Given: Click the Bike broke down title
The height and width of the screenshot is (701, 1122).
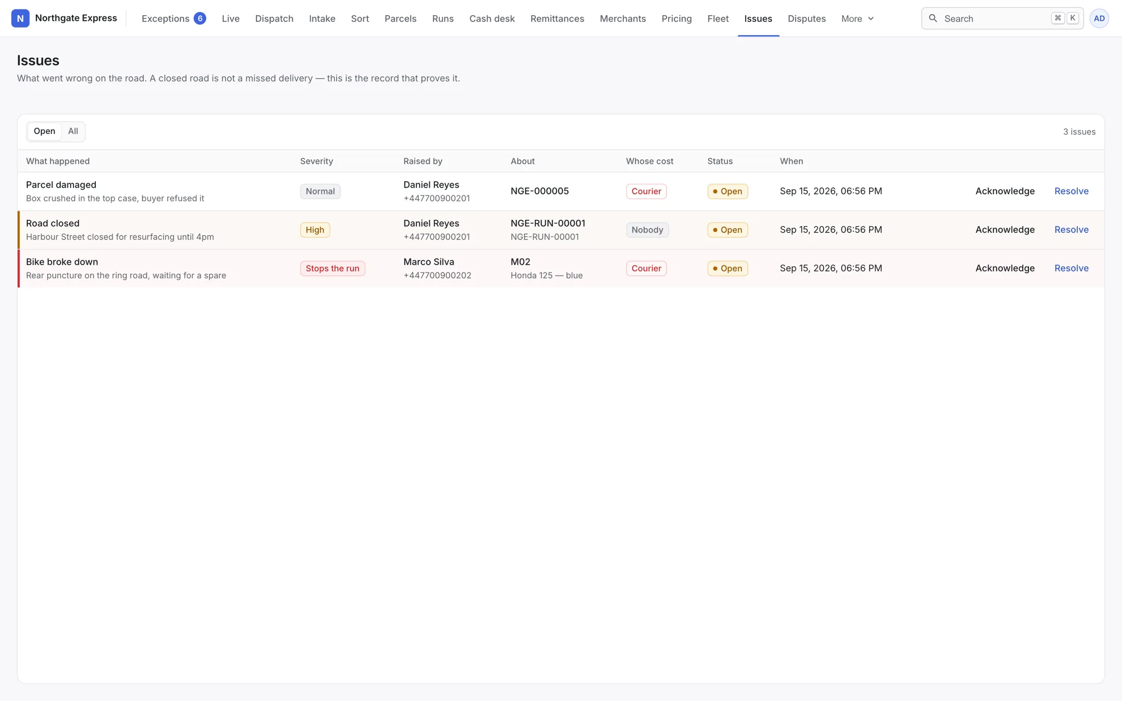Looking at the screenshot, I should [x=62, y=262].
